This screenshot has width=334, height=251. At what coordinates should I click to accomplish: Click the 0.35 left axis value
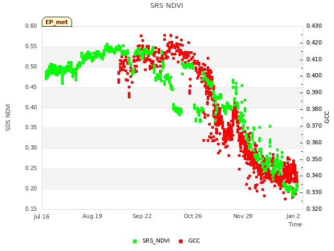tap(31, 128)
